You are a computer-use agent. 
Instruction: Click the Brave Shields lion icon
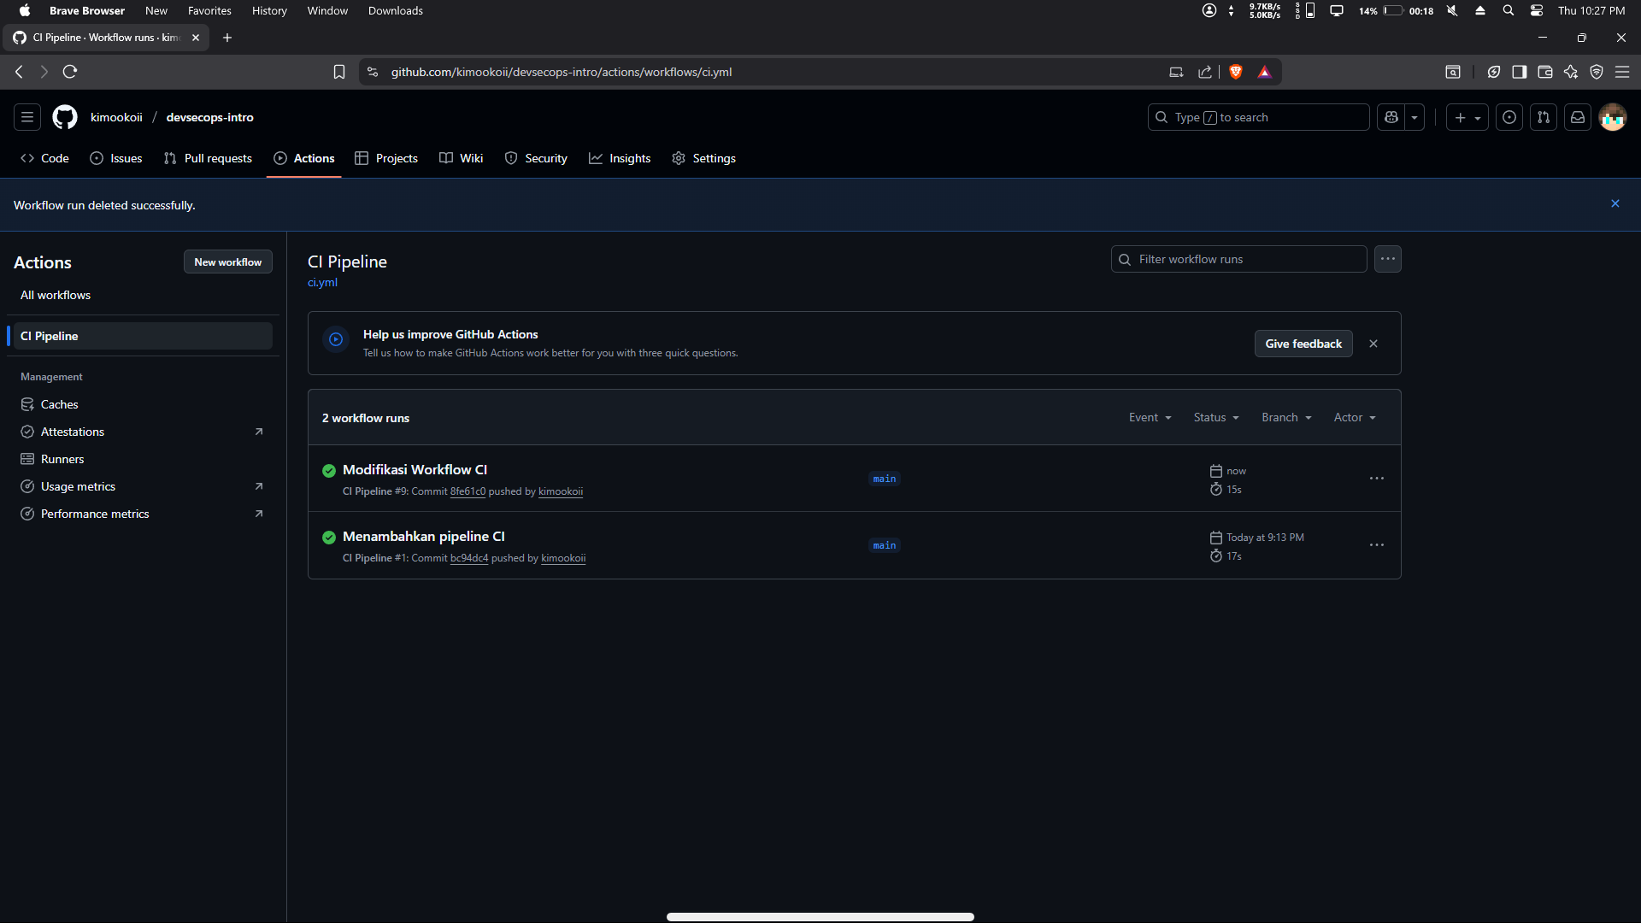[x=1235, y=72]
